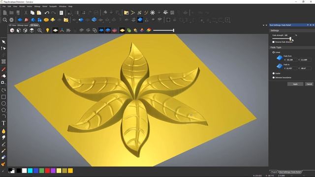Viewport: 315px width, 177px height.
Task: Click the Undo arrow icon
Action: tap(47, 13)
